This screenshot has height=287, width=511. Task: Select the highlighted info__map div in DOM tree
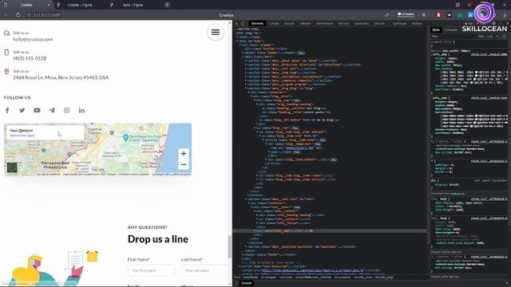[x=330, y=230]
